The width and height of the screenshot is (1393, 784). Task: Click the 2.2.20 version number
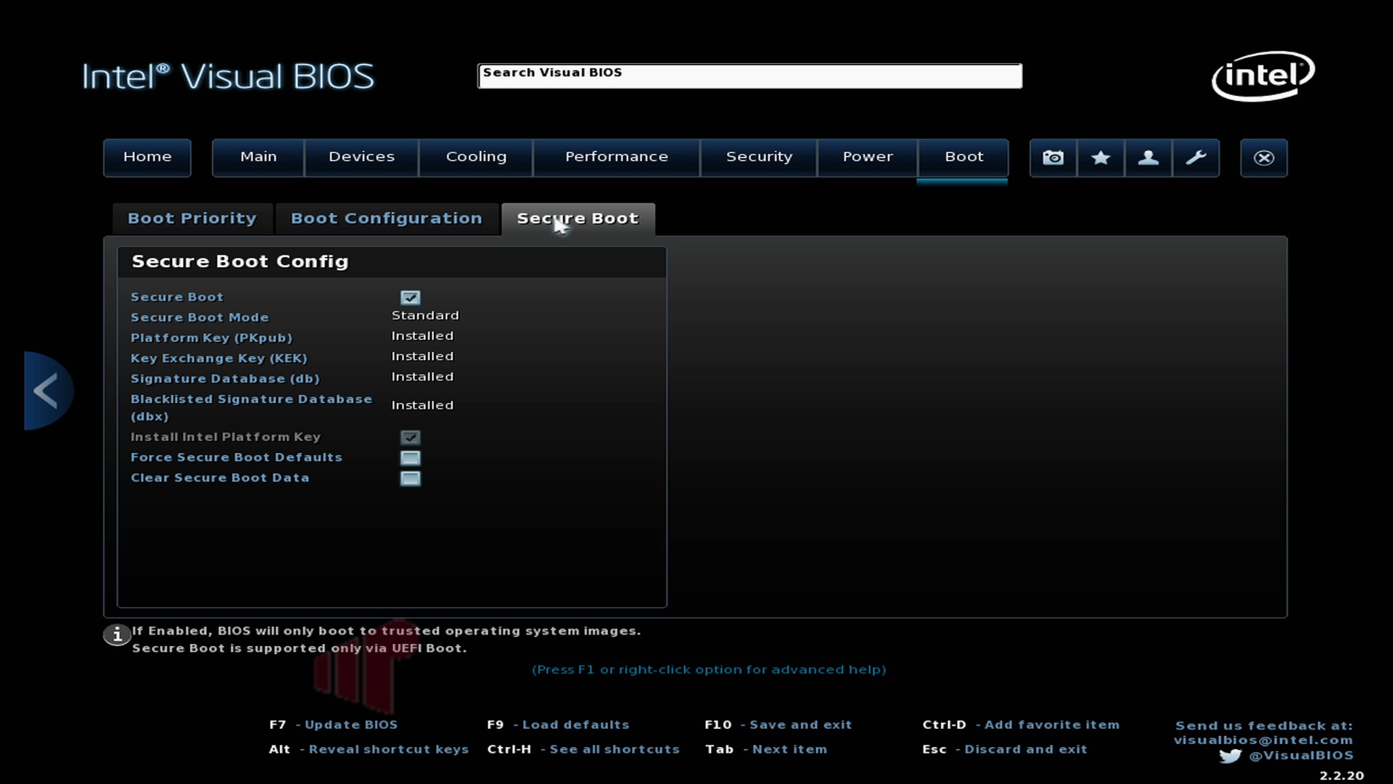[1341, 775]
